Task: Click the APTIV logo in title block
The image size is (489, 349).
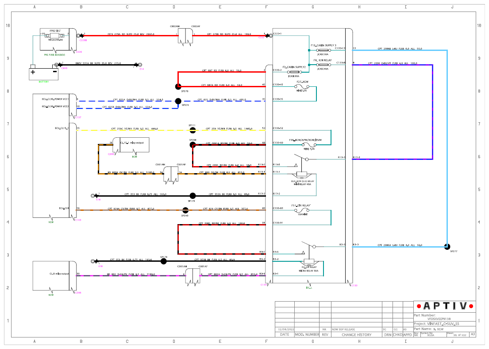Action: click(x=445, y=306)
